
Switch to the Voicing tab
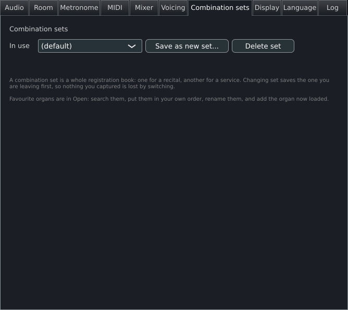[x=173, y=8]
